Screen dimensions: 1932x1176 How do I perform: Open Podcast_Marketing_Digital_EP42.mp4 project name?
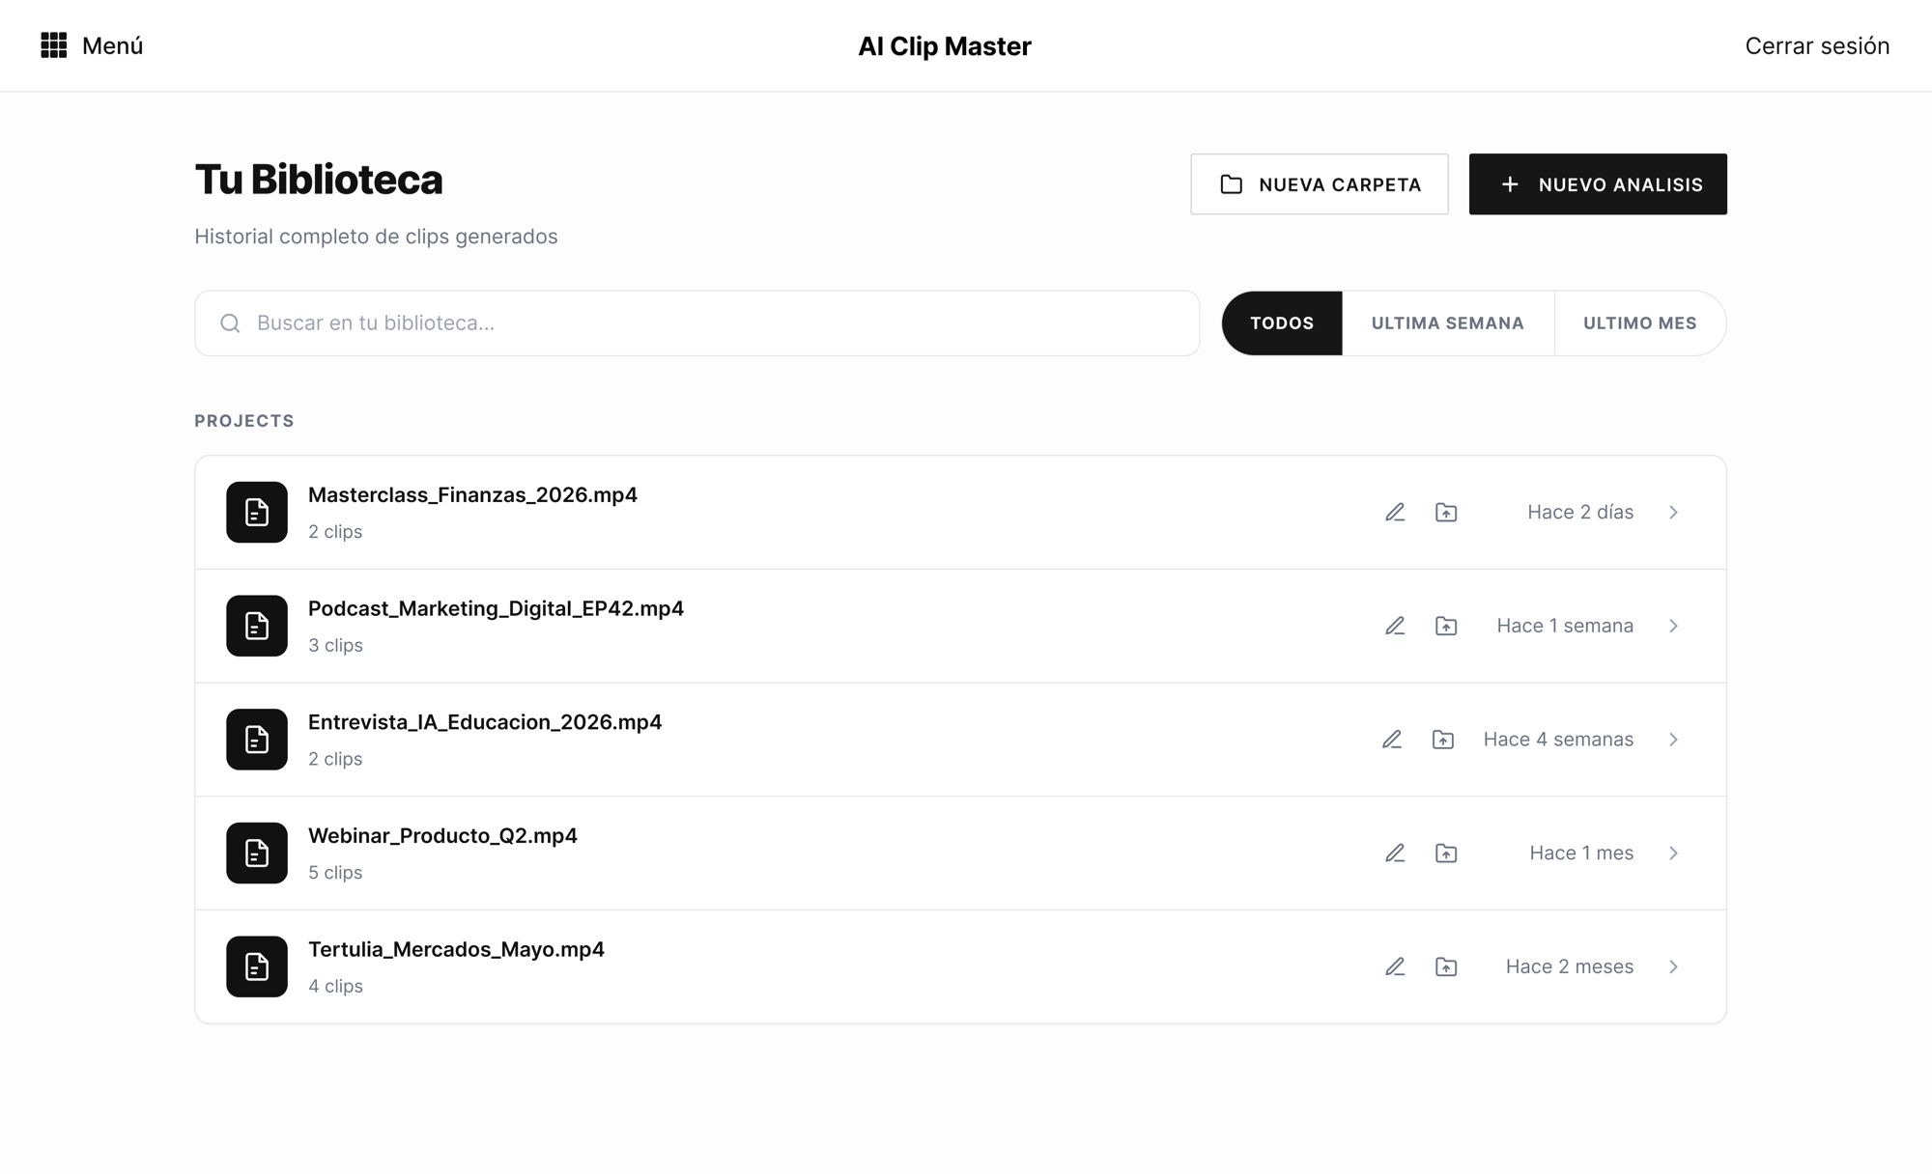click(x=496, y=609)
